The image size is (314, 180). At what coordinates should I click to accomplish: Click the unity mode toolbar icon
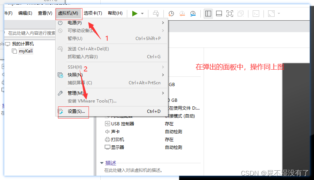[241, 14]
